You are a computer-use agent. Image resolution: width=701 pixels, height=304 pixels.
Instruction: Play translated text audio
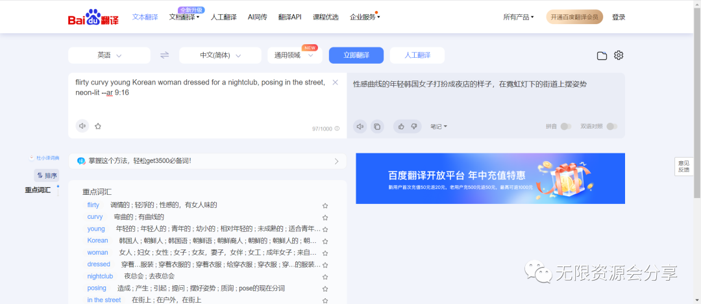360,127
